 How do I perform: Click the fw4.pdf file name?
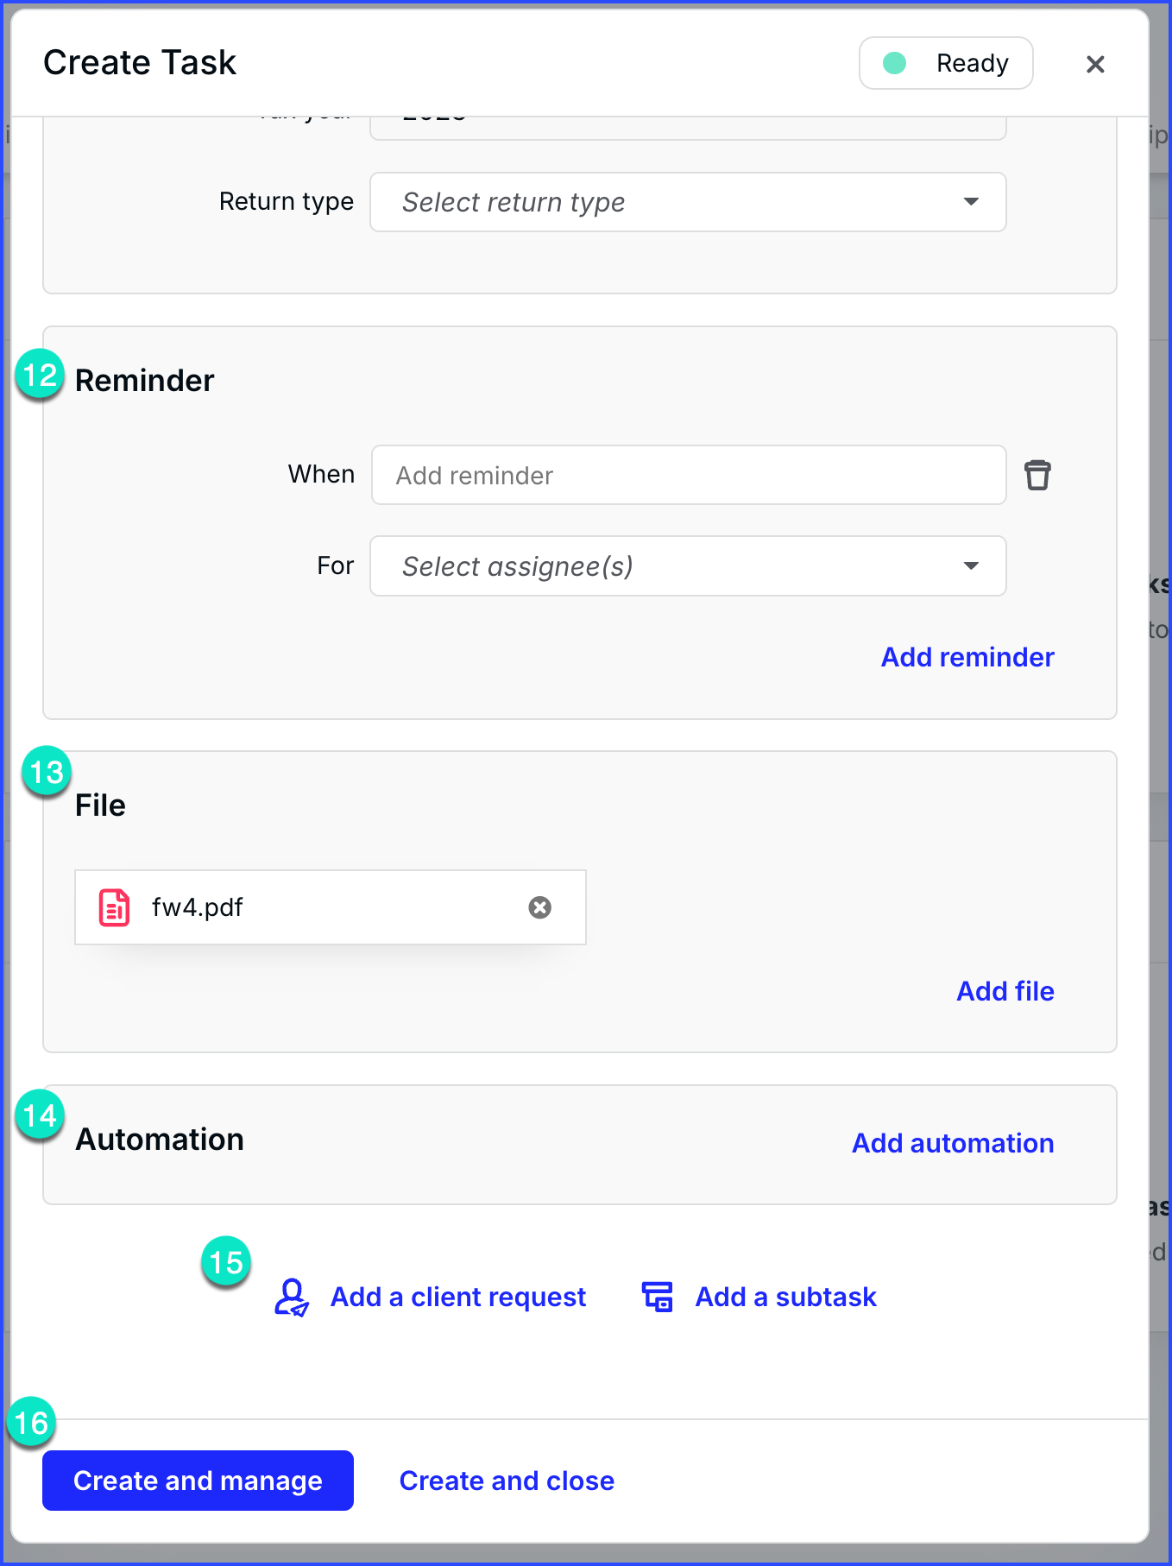coord(198,907)
